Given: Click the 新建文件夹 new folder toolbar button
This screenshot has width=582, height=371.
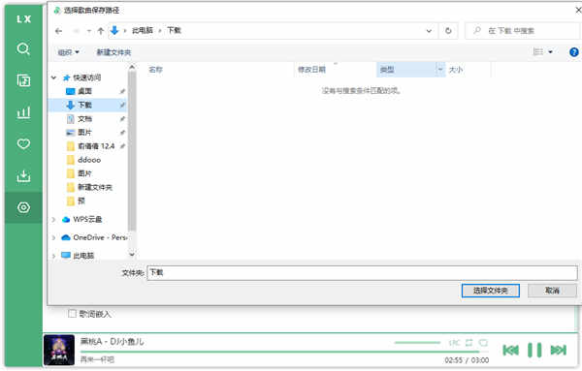Looking at the screenshot, I should coord(113,52).
